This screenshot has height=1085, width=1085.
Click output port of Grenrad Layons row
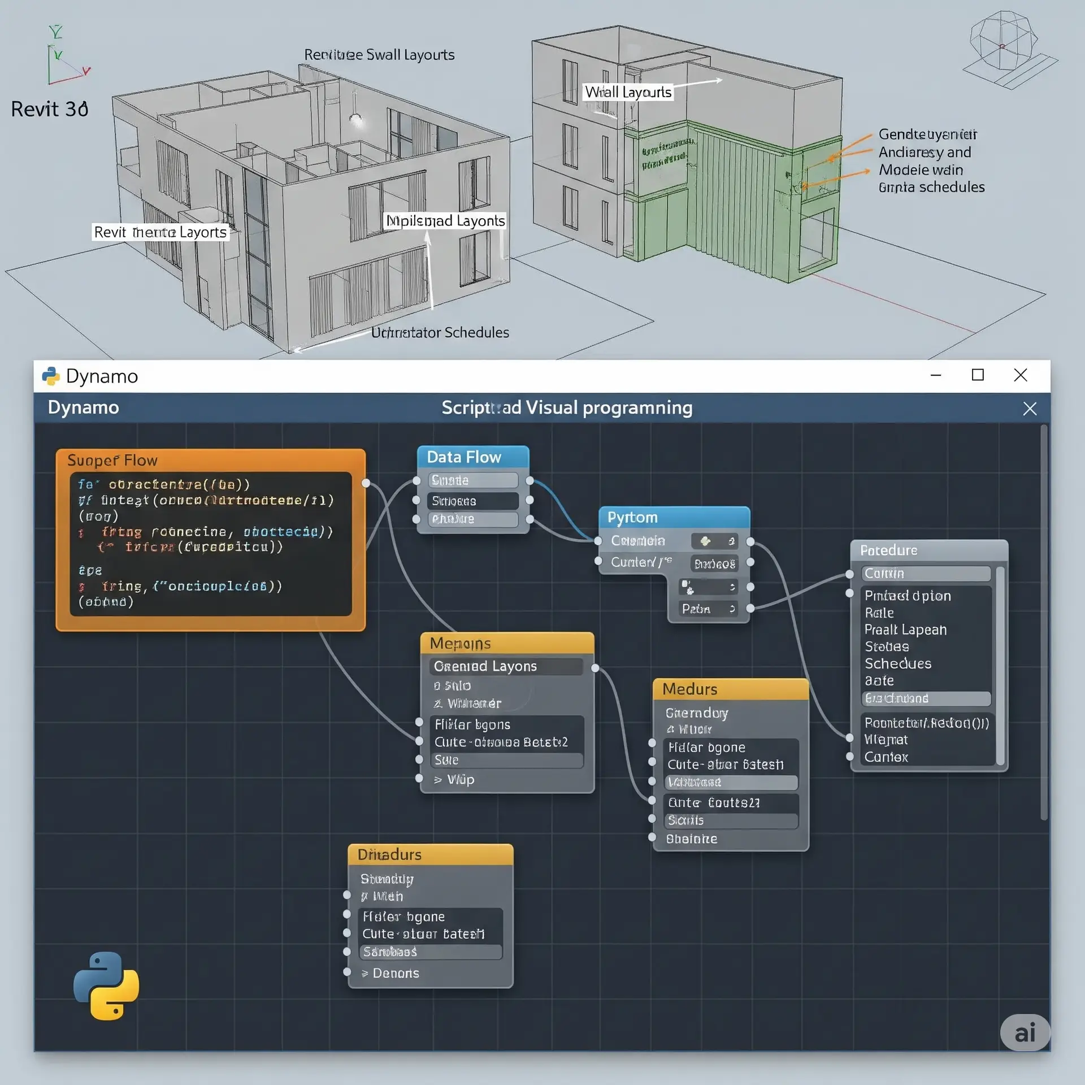click(x=595, y=668)
